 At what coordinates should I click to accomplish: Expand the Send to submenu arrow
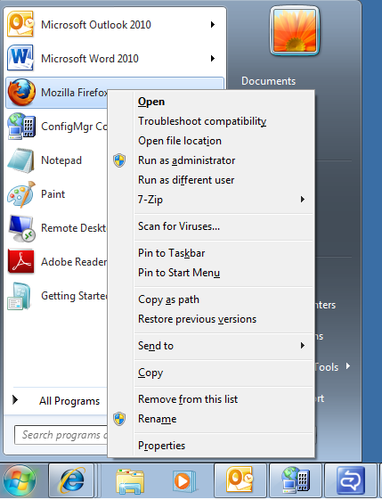point(303,345)
